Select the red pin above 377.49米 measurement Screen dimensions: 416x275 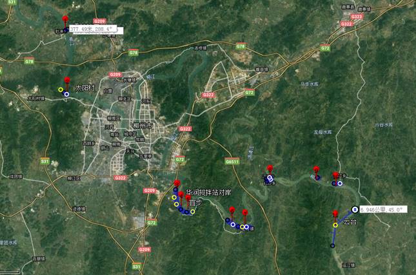click(x=65, y=19)
